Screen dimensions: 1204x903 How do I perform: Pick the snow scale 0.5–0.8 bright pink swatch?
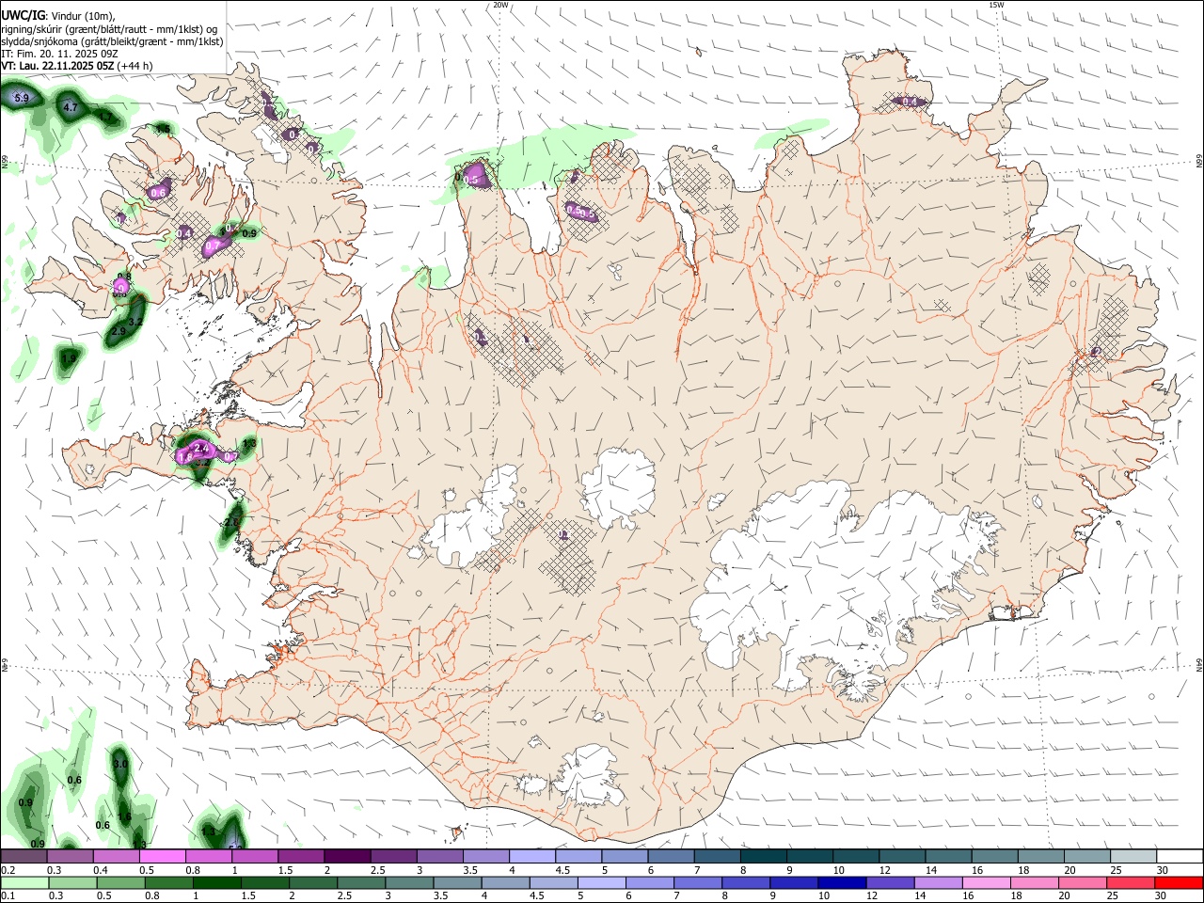pos(162,857)
